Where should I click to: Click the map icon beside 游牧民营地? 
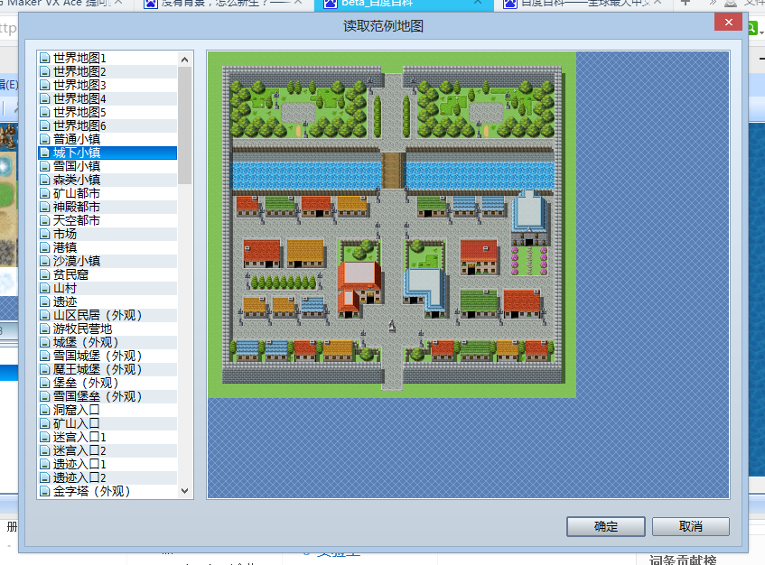click(45, 329)
